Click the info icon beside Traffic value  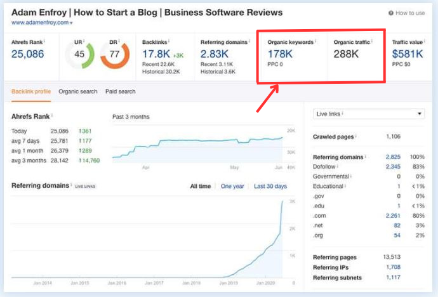click(424, 41)
